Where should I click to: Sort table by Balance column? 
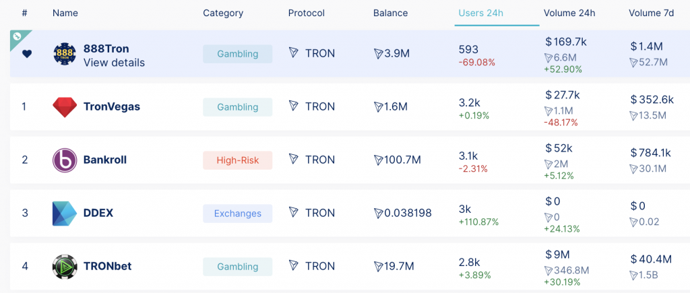coord(390,13)
